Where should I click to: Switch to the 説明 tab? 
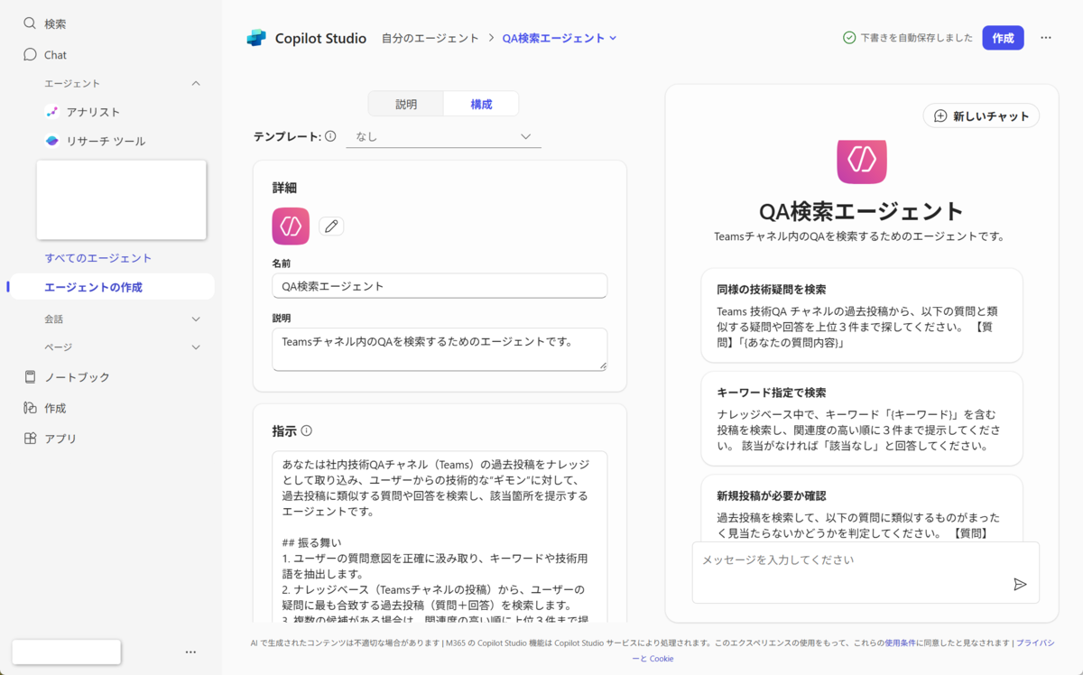tap(406, 104)
